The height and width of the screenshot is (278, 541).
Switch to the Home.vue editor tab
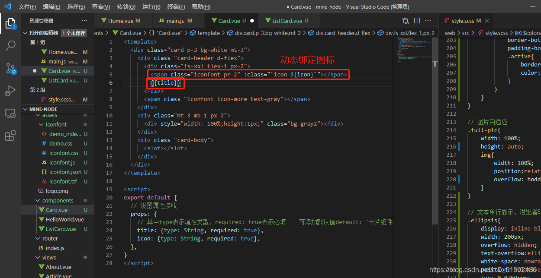[124, 21]
